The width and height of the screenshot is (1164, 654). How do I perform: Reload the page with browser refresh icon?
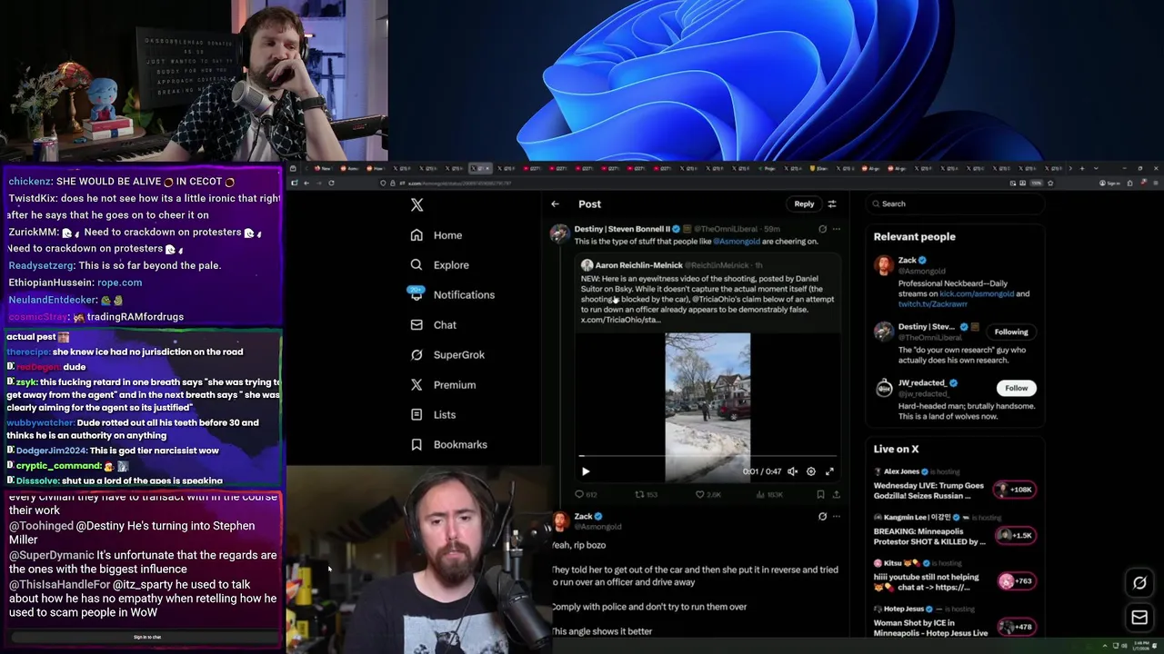click(331, 183)
